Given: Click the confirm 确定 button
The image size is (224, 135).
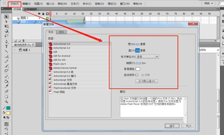Looking at the screenshot, I should (172, 126).
